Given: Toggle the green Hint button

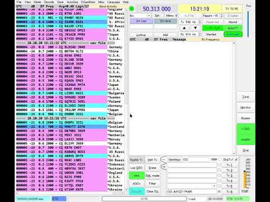Looking at the screenshot, I should click(x=137, y=176).
